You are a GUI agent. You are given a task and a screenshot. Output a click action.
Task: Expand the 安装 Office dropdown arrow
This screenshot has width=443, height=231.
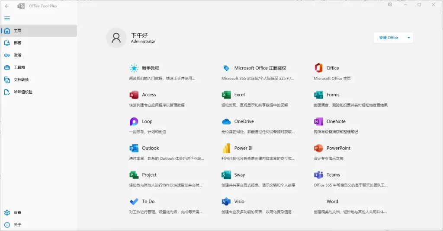coord(409,38)
